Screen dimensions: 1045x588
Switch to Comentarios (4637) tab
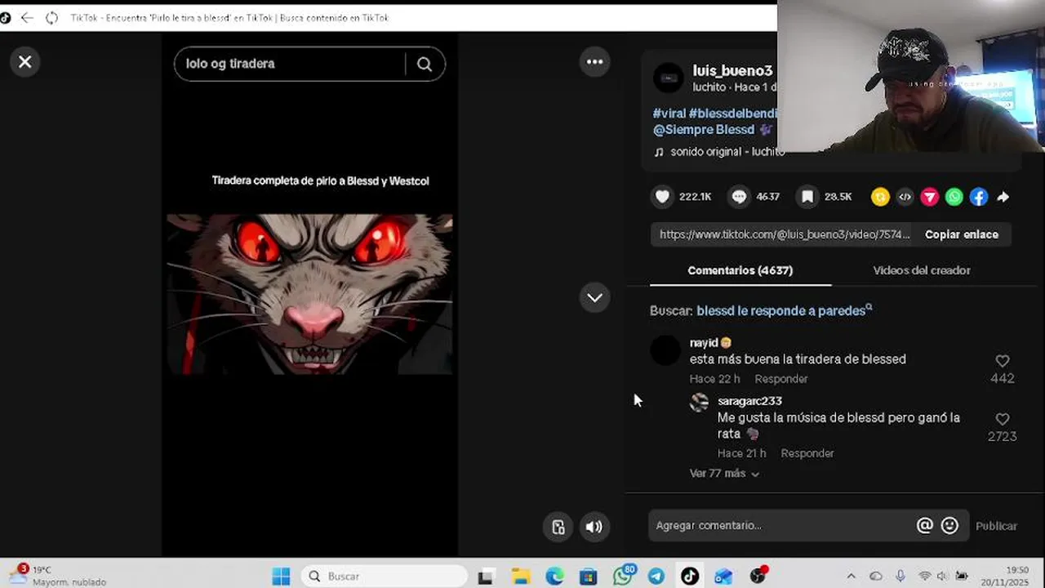pos(740,270)
